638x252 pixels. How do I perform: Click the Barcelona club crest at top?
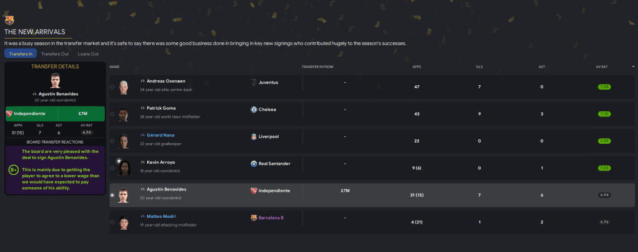[9, 19]
